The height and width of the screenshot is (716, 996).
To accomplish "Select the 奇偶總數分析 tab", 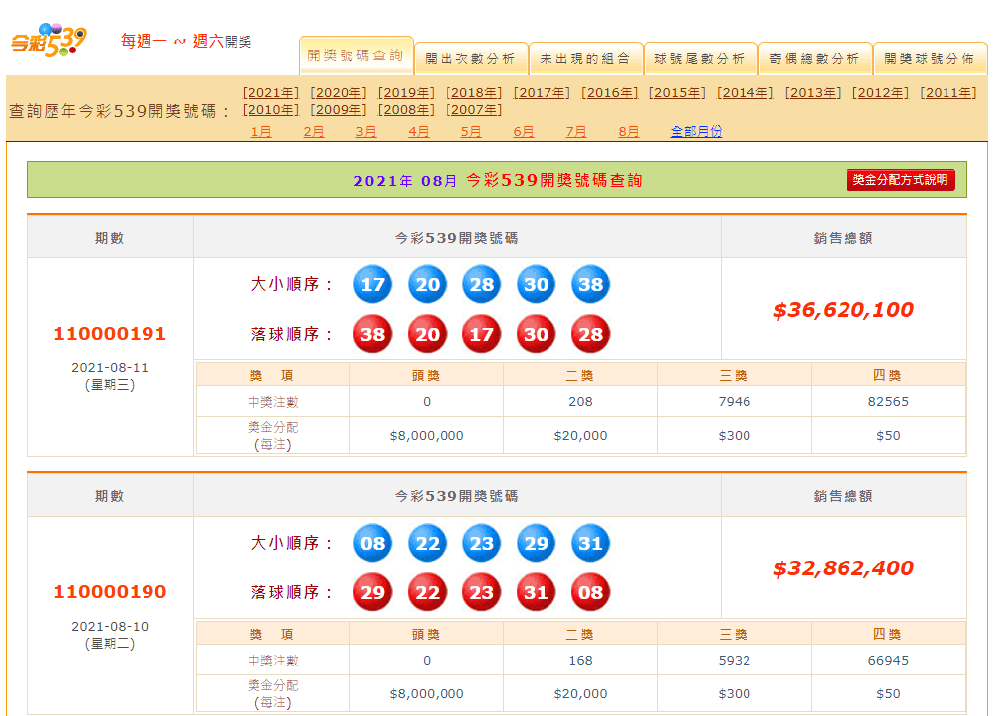I will coord(816,59).
